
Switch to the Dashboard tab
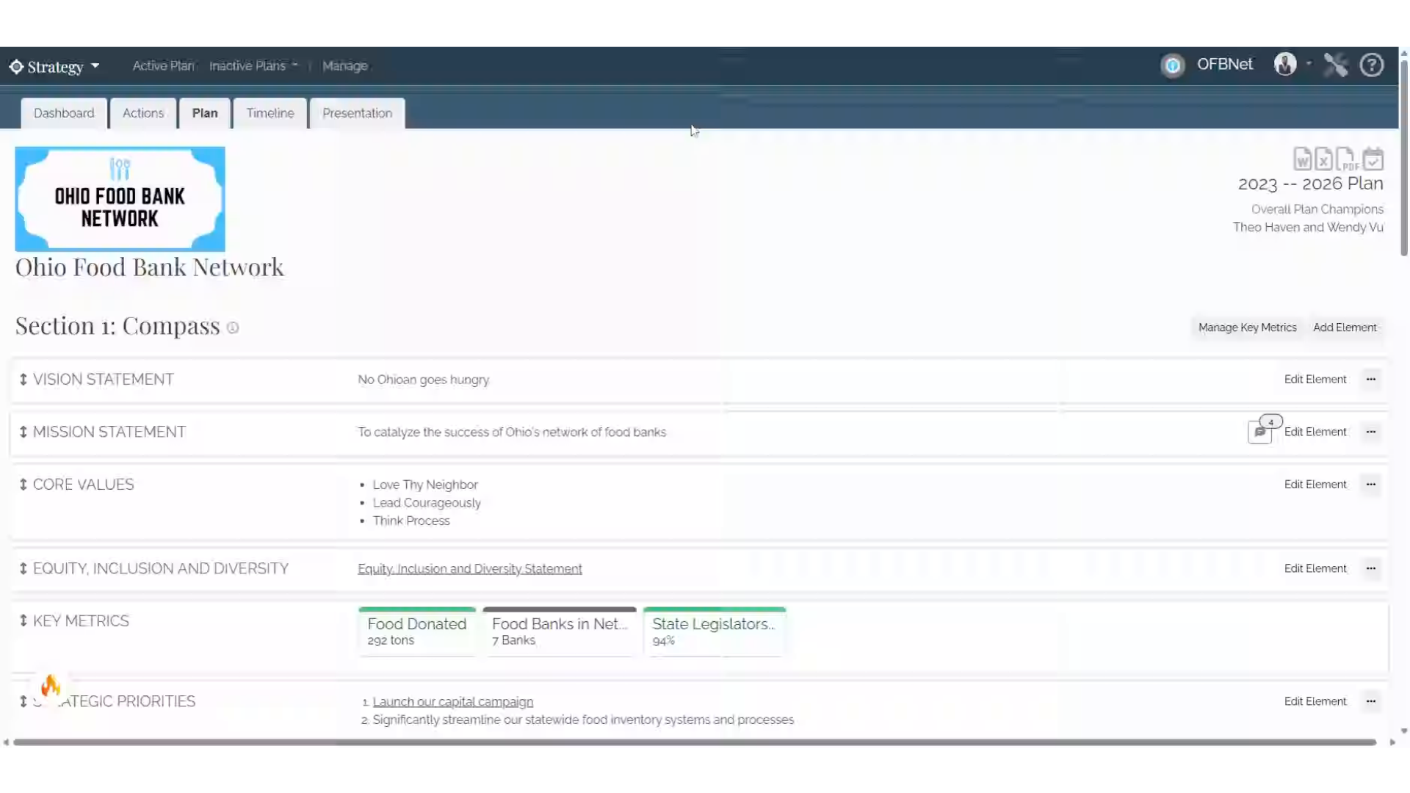pyautogui.click(x=64, y=113)
